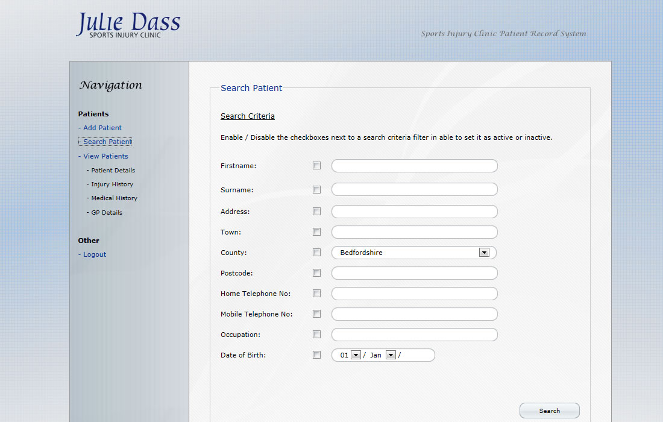Viewport: 663px width, 422px height.
Task: Expand the birth day dropdown
Action: [x=356, y=355]
